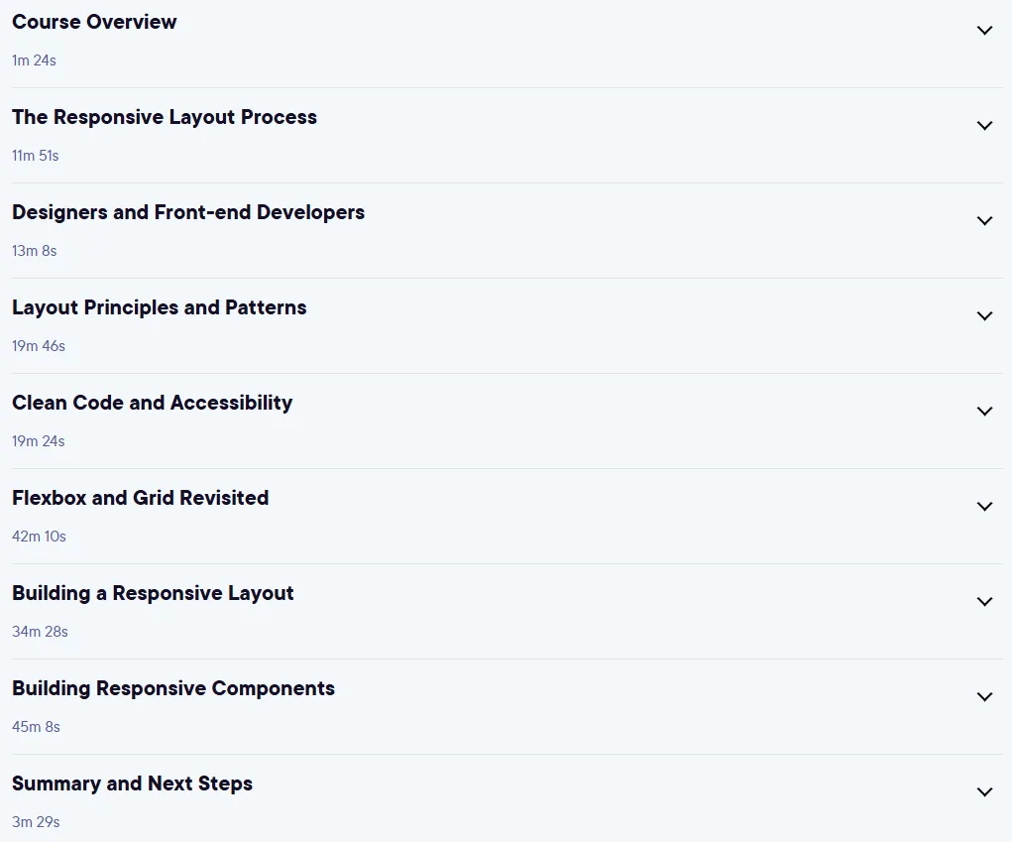Select Building Responsive Components heading

point(173,688)
